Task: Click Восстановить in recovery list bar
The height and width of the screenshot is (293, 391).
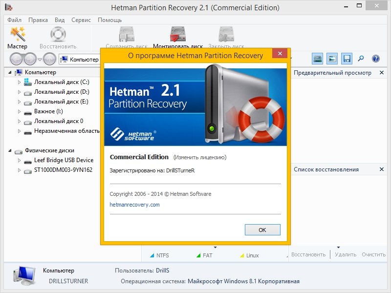Action: point(308,254)
